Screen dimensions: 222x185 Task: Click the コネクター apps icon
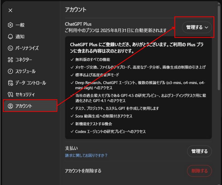(10, 60)
